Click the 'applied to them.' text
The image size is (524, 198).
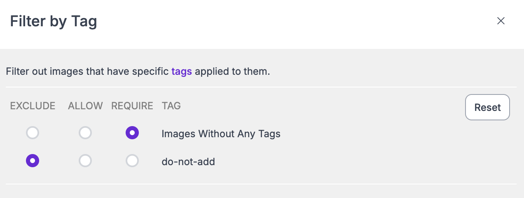point(232,71)
